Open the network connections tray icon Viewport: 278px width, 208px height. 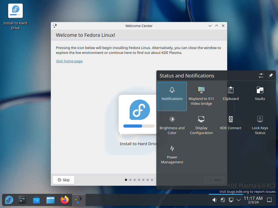click(x=231, y=200)
